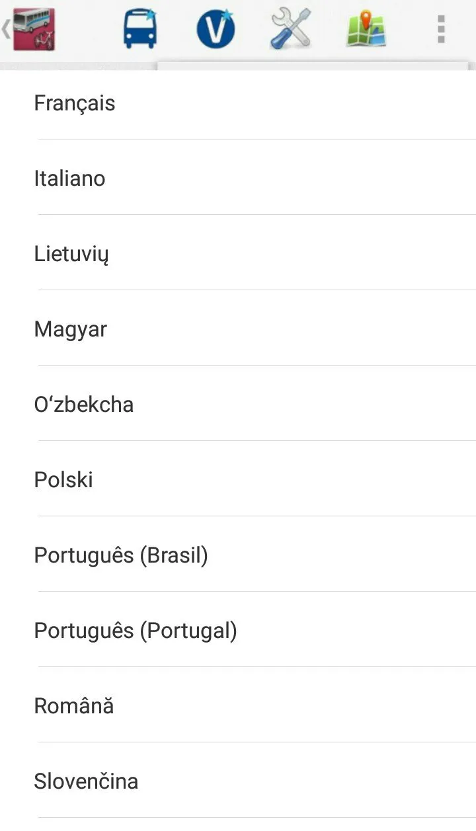Screen dimensions: 476x831
Task: Tap the bicycle in the app logo
Action: (x=46, y=41)
